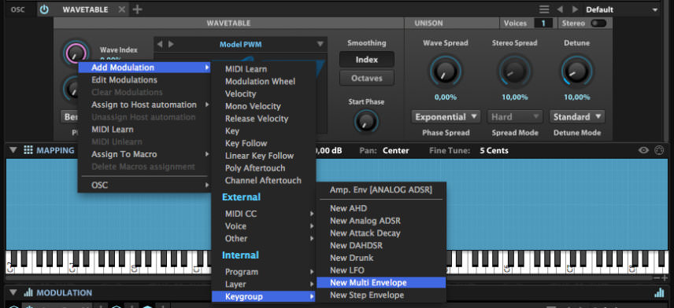Add a new oscillator with plus icon
Viewport: 674px width, 308px height.
137,9
